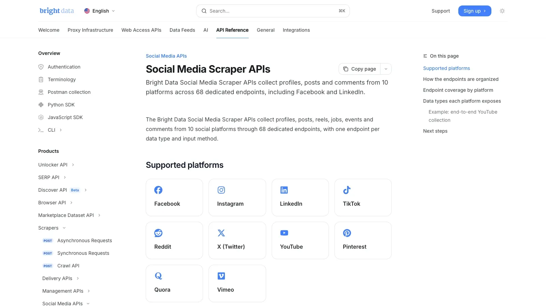546x307 pixels.
Task: Open the Welcome tab
Action: (49, 30)
